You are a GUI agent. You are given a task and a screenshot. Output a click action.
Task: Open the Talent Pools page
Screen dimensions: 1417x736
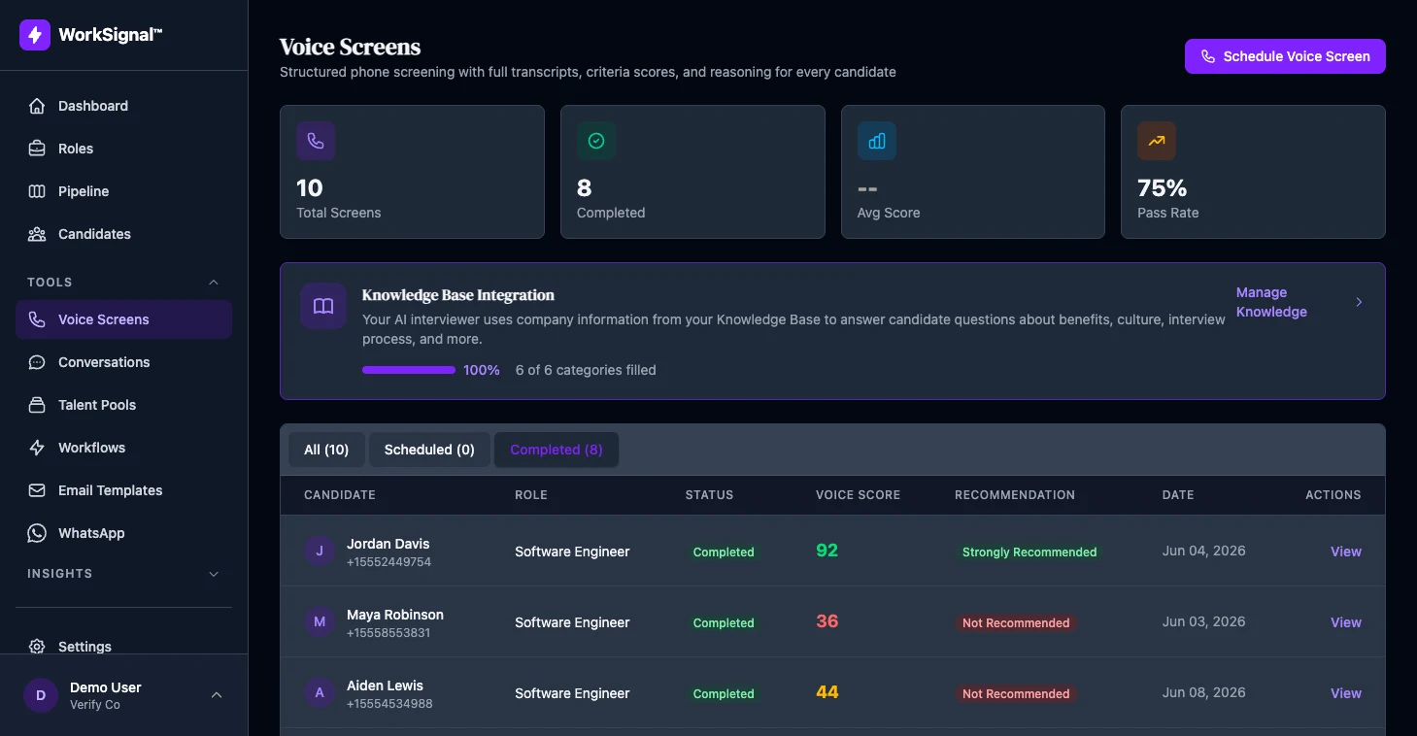click(123, 405)
